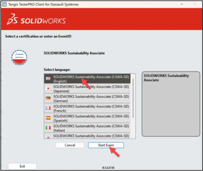Click the Korean flag icon at list bottom
The image size is (203, 171).
click(48, 136)
